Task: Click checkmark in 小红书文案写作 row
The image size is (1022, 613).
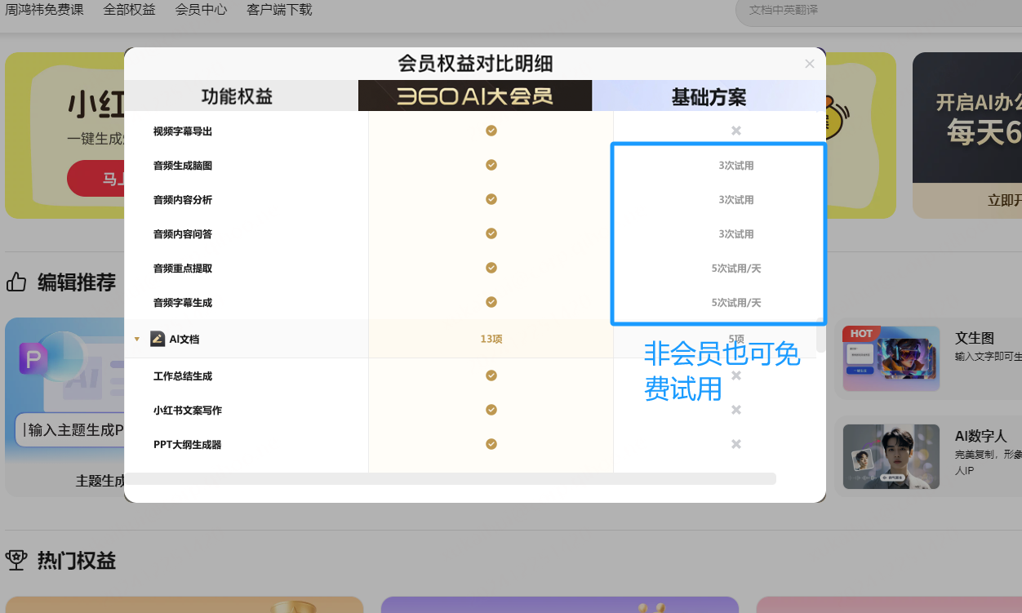Action: coord(491,410)
